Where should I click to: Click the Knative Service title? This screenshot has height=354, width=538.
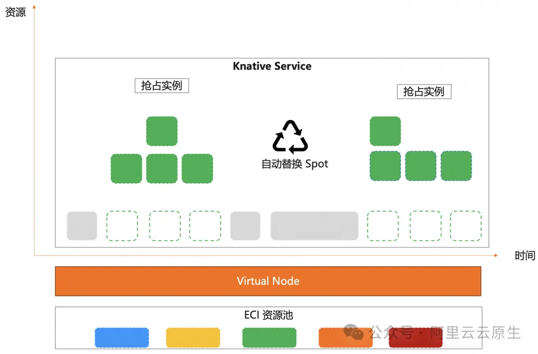tap(272, 66)
